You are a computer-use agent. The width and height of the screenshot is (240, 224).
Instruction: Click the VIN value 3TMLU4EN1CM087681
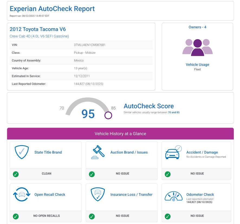90,45
